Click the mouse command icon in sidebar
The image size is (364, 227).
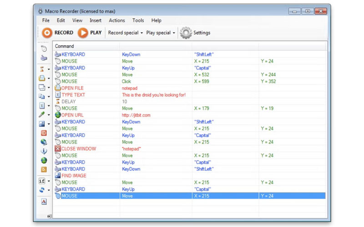coord(44,49)
